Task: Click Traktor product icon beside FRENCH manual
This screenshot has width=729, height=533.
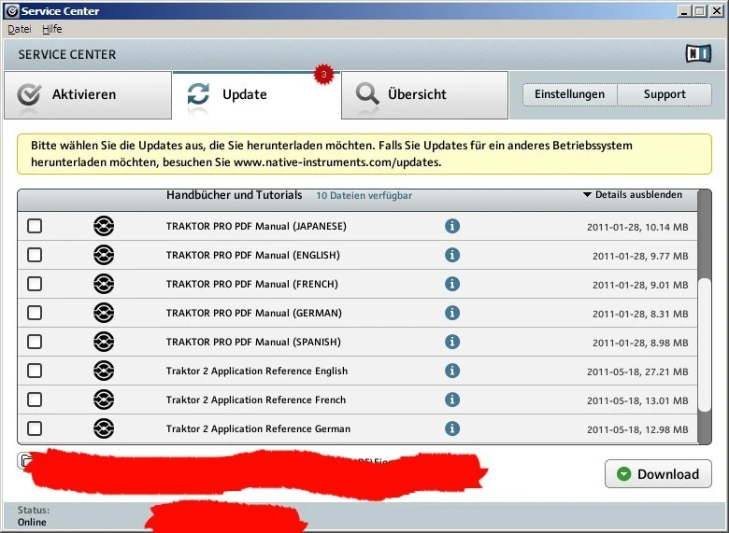Action: (104, 284)
